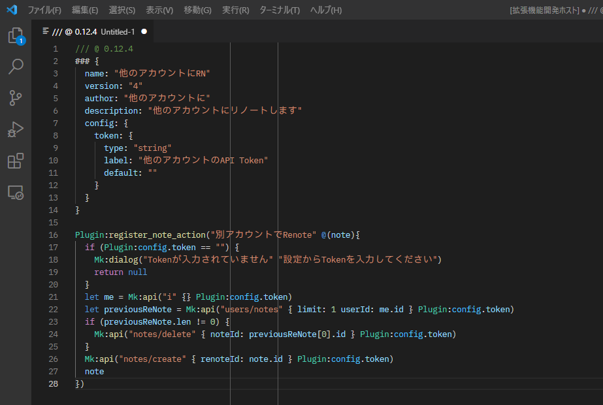Image resolution: width=603 pixels, height=405 pixels.
Task: Click the unsaved dot on Untitled-1 tab
Action: pos(144,31)
